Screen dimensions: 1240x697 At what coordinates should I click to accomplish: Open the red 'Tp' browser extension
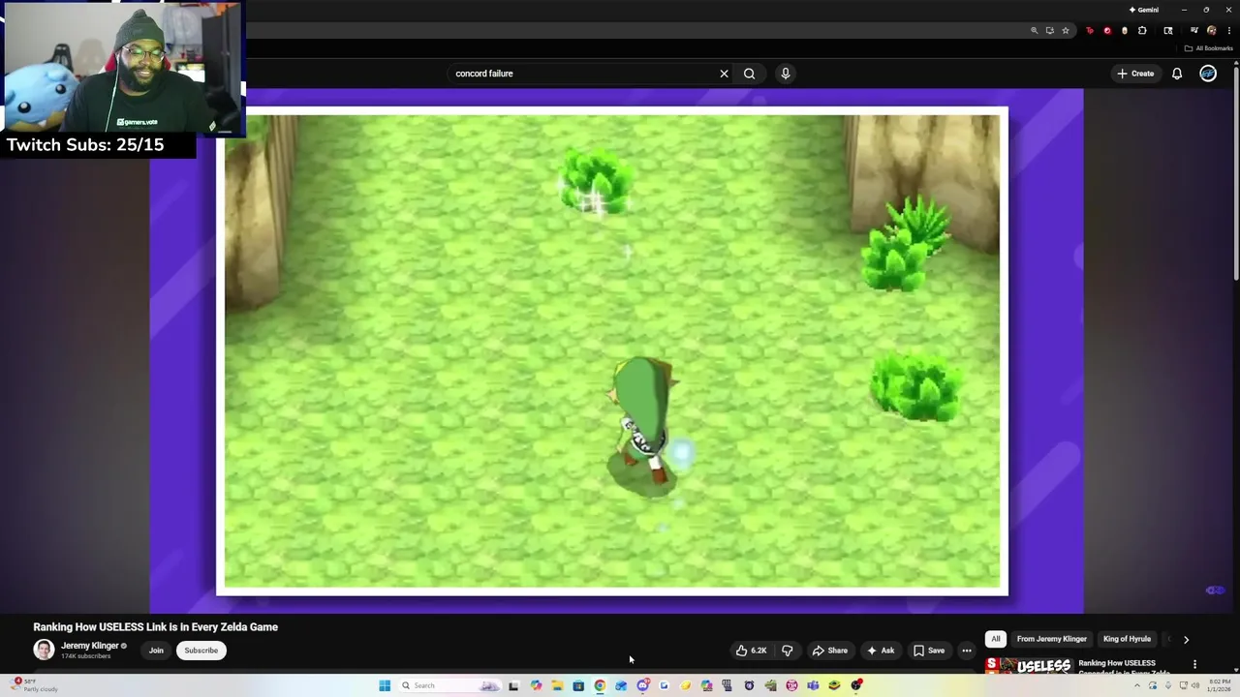click(x=1090, y=31)
